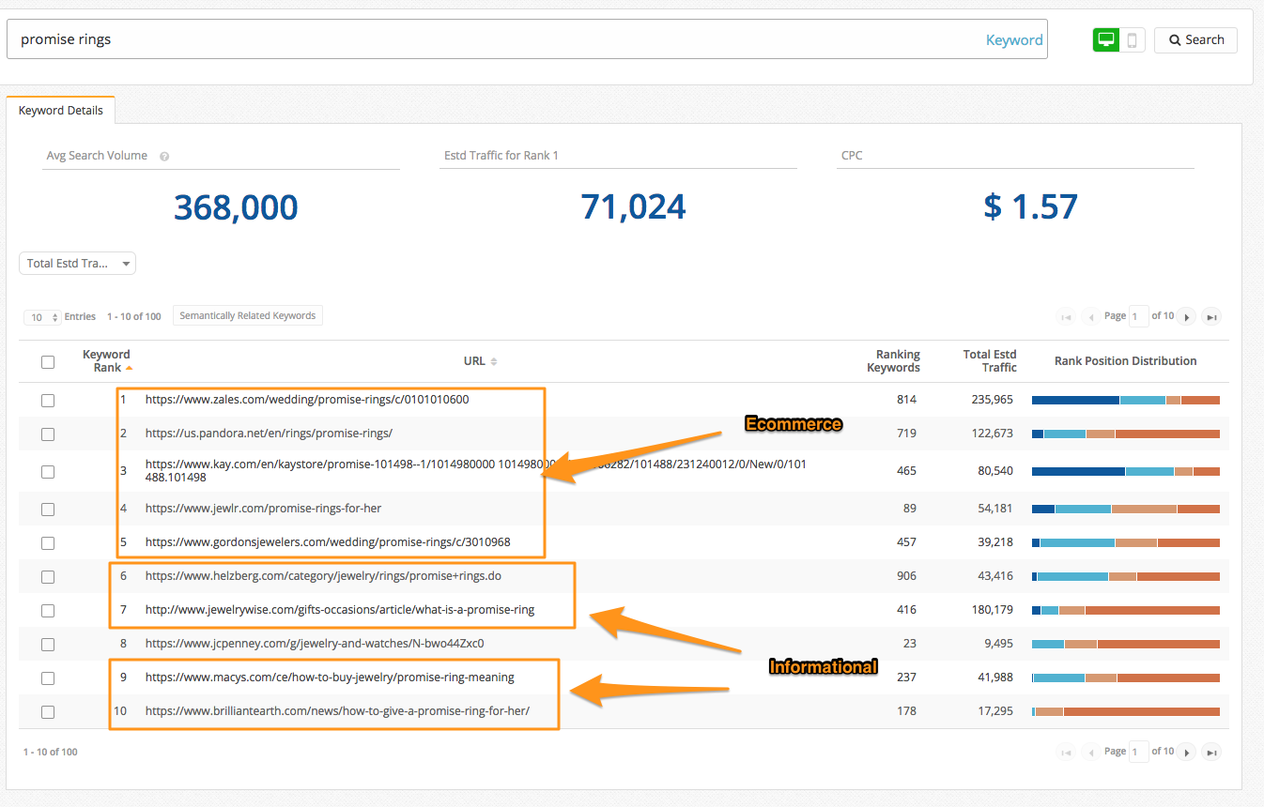Click the kay.com rank distribution bar
The width and height of the screenshot is (1264, 807).
[x=1126, y=471]
